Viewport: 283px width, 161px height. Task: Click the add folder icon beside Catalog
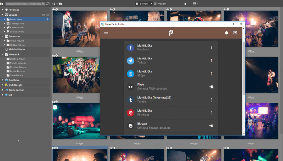click(43, 15)
